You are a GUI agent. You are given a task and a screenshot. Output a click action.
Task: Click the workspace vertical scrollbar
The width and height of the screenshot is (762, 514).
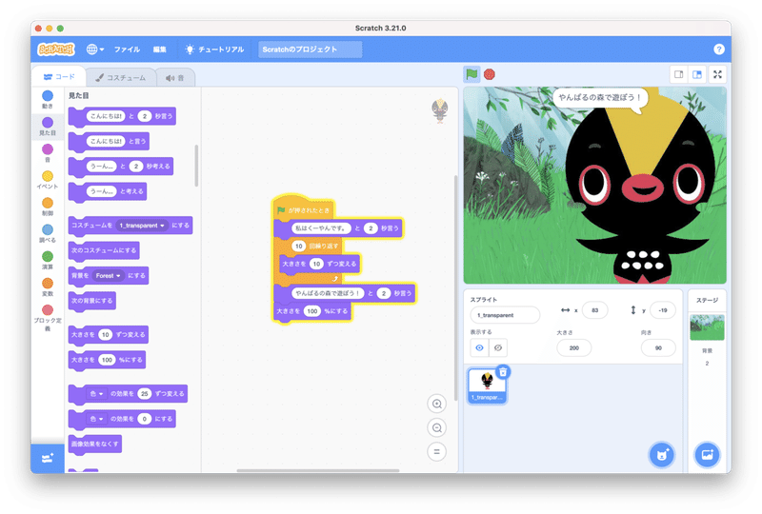(x=455, y=288)
